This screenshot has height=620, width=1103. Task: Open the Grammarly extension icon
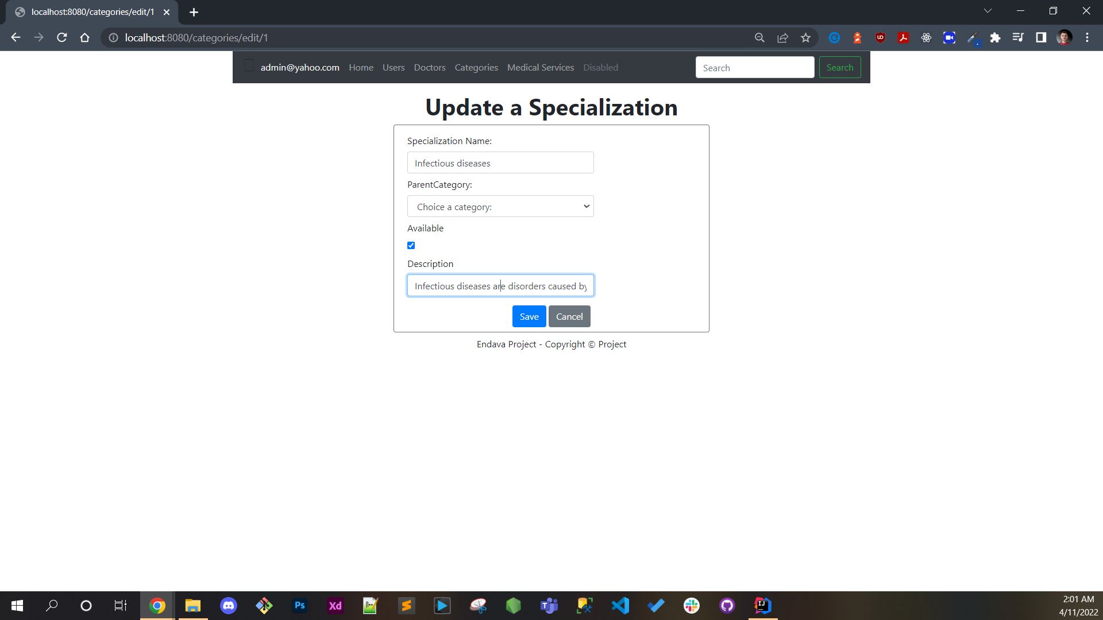pyautogui.click(x=835, y=37)
